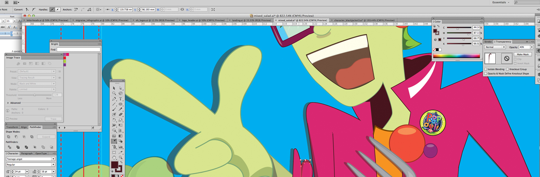
Task: Open the Arrange Documents dropdown
Action: click(16, 2)
